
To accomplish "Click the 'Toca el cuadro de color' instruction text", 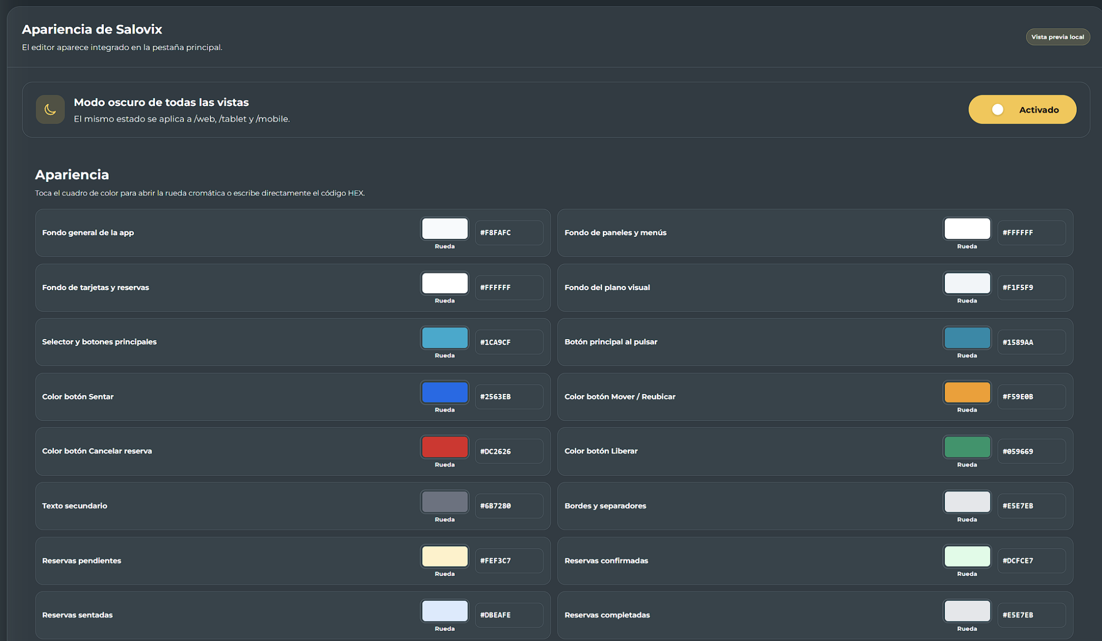I will click(200, 193).
